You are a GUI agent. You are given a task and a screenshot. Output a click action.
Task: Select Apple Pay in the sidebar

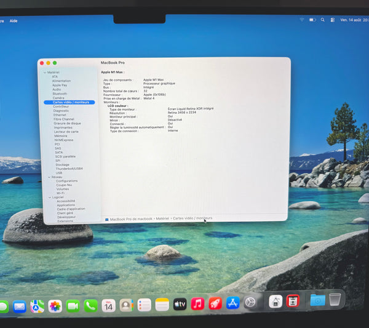60,85
